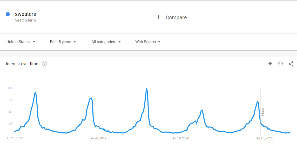The width and height of the screenshot is (297, 149).
Task: Edit the sweaters search term
Action: 25,14
